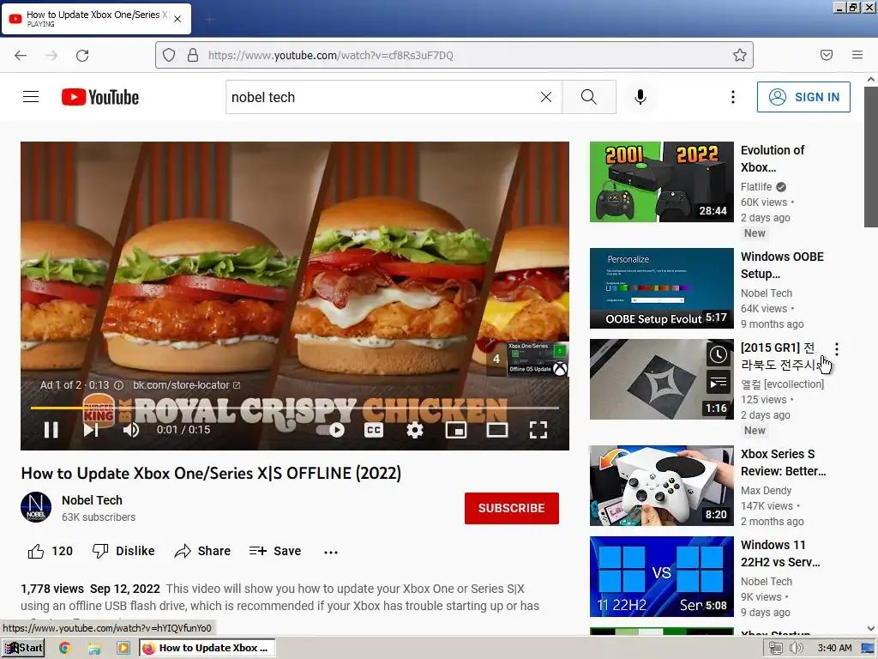Open a new tab with plus button
Image resolution: width=878 pixels, height=659 pixels.
coord(210,20)
